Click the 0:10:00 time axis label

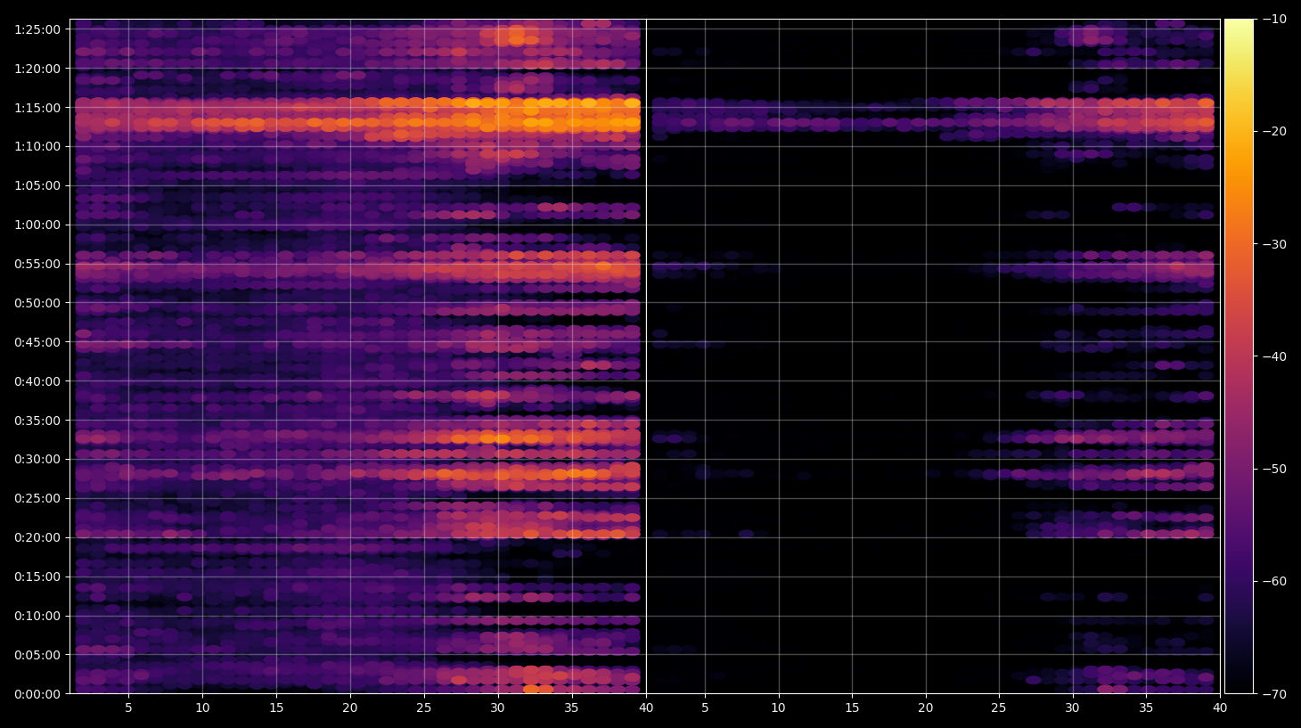[x=37, y=617]
